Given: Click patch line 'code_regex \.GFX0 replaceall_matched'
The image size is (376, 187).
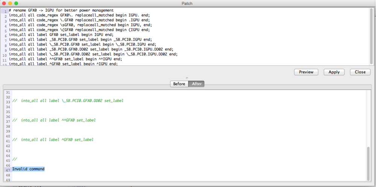Looking at the screenshot, I should point(79,20).
